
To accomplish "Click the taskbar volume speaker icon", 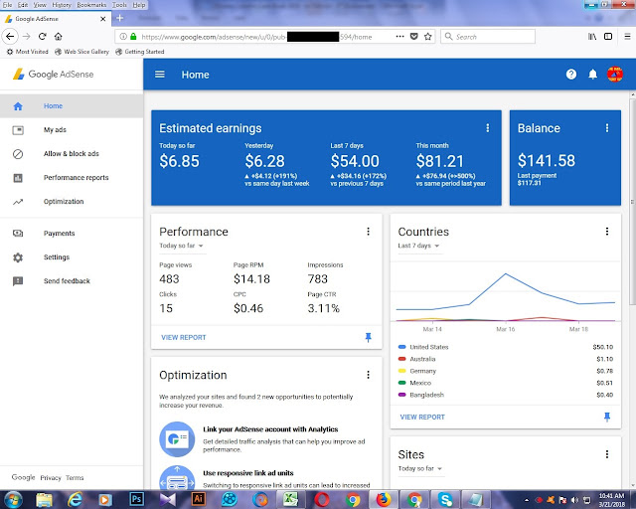I will click(x=574, y=500).
